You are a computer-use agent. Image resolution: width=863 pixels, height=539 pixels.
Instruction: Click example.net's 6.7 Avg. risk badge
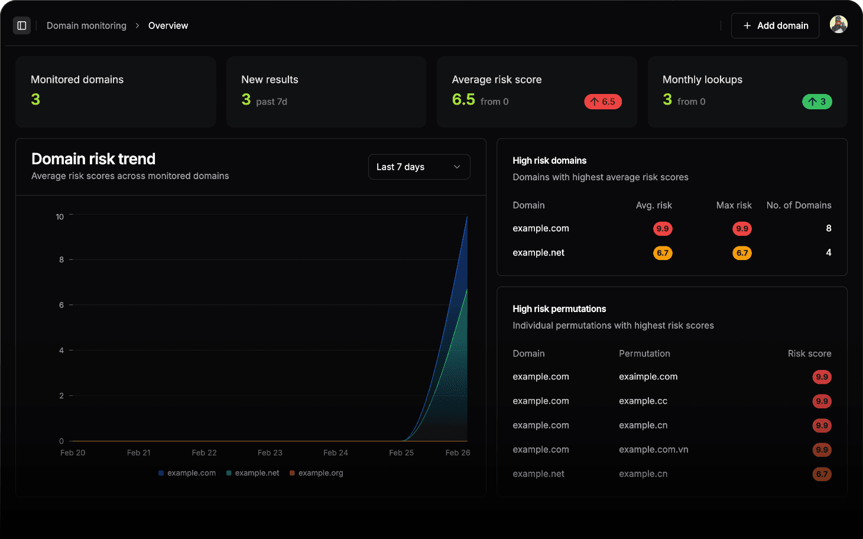click(663, 253)
